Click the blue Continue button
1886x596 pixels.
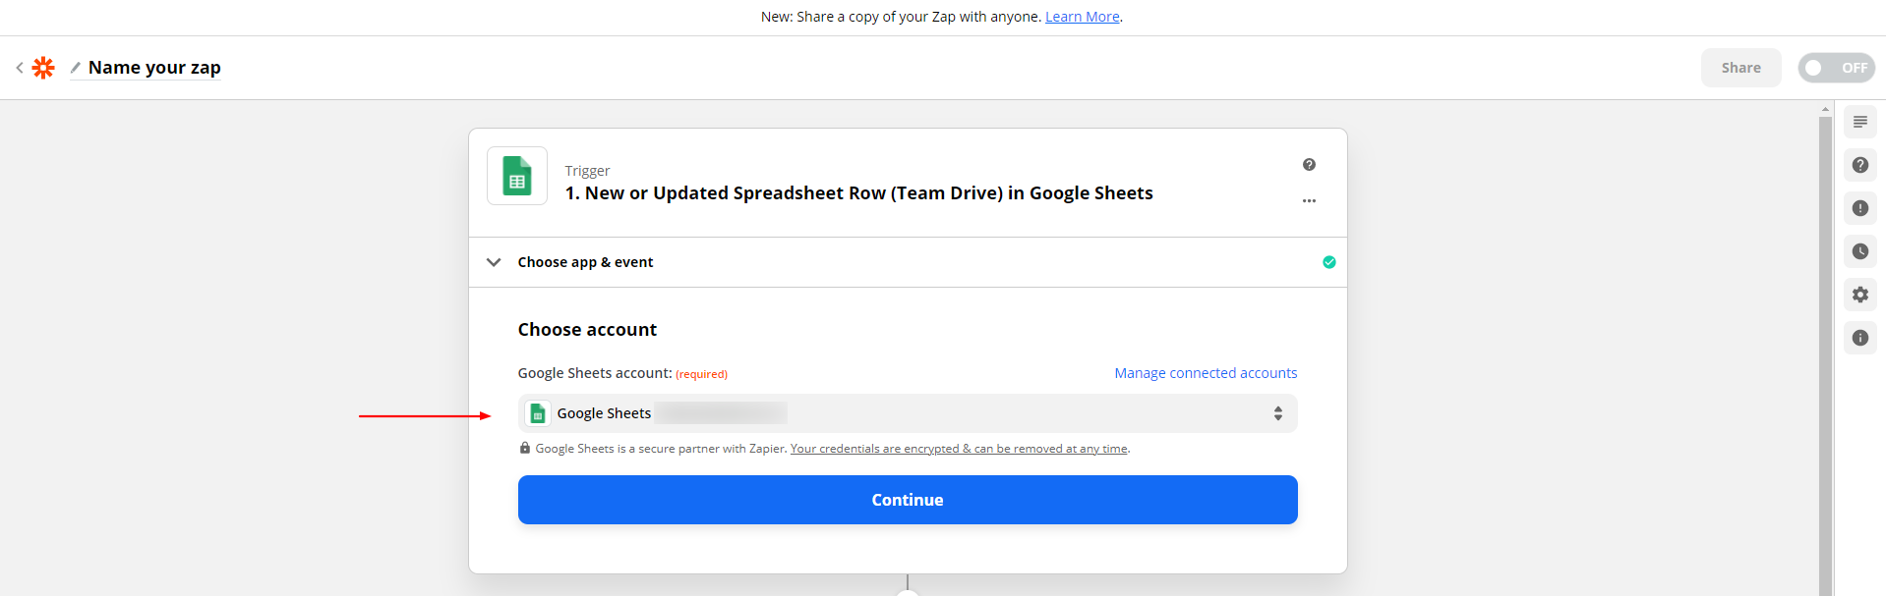tap(908, 500)
